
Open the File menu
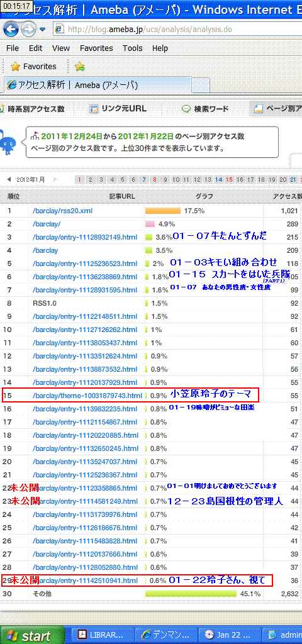point(13,48)
